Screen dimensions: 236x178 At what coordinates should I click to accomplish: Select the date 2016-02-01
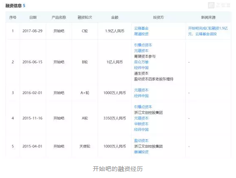click(x=33, y=93)
